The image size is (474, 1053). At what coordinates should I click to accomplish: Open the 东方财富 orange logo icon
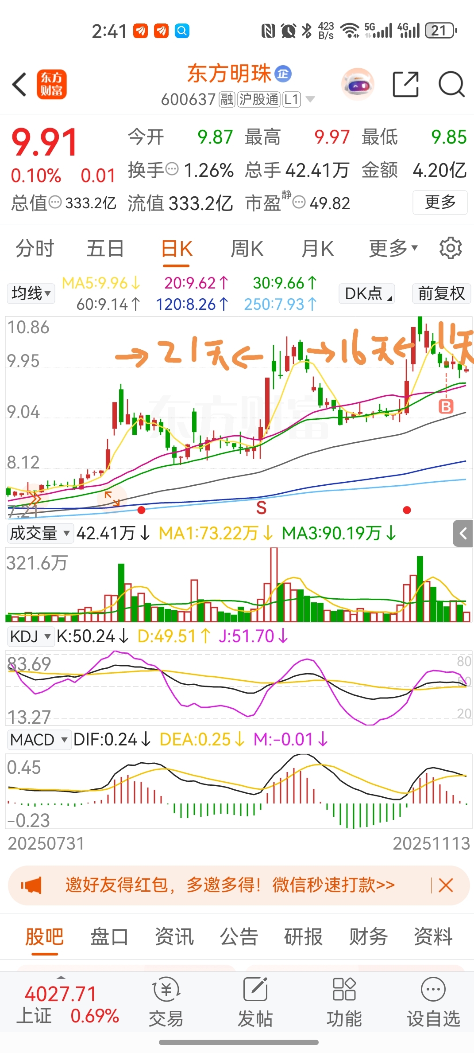(51, 84)
